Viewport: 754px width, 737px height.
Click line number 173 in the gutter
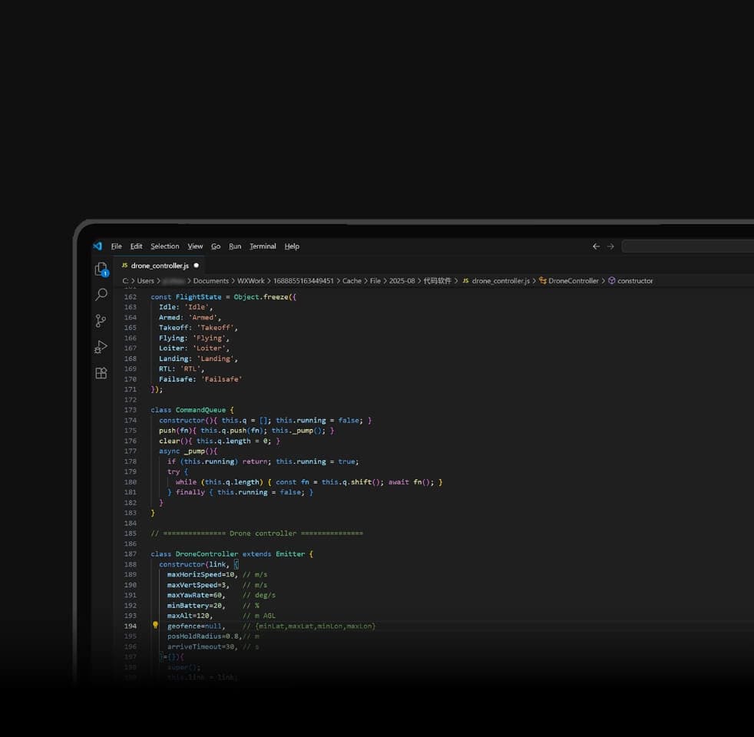[131, 410]
